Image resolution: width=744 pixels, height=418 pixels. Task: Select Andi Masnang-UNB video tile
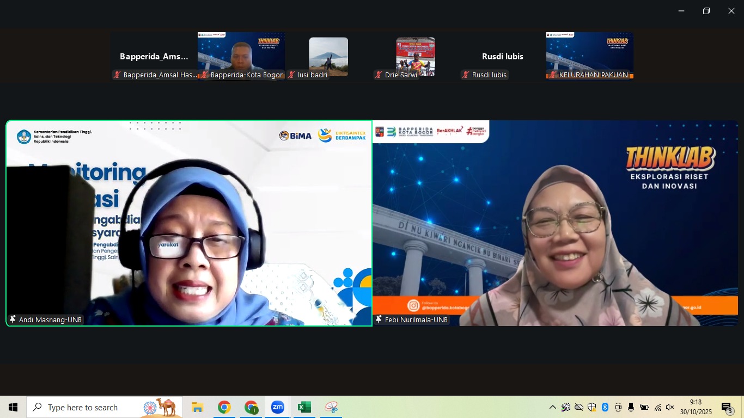click(189, 223)
